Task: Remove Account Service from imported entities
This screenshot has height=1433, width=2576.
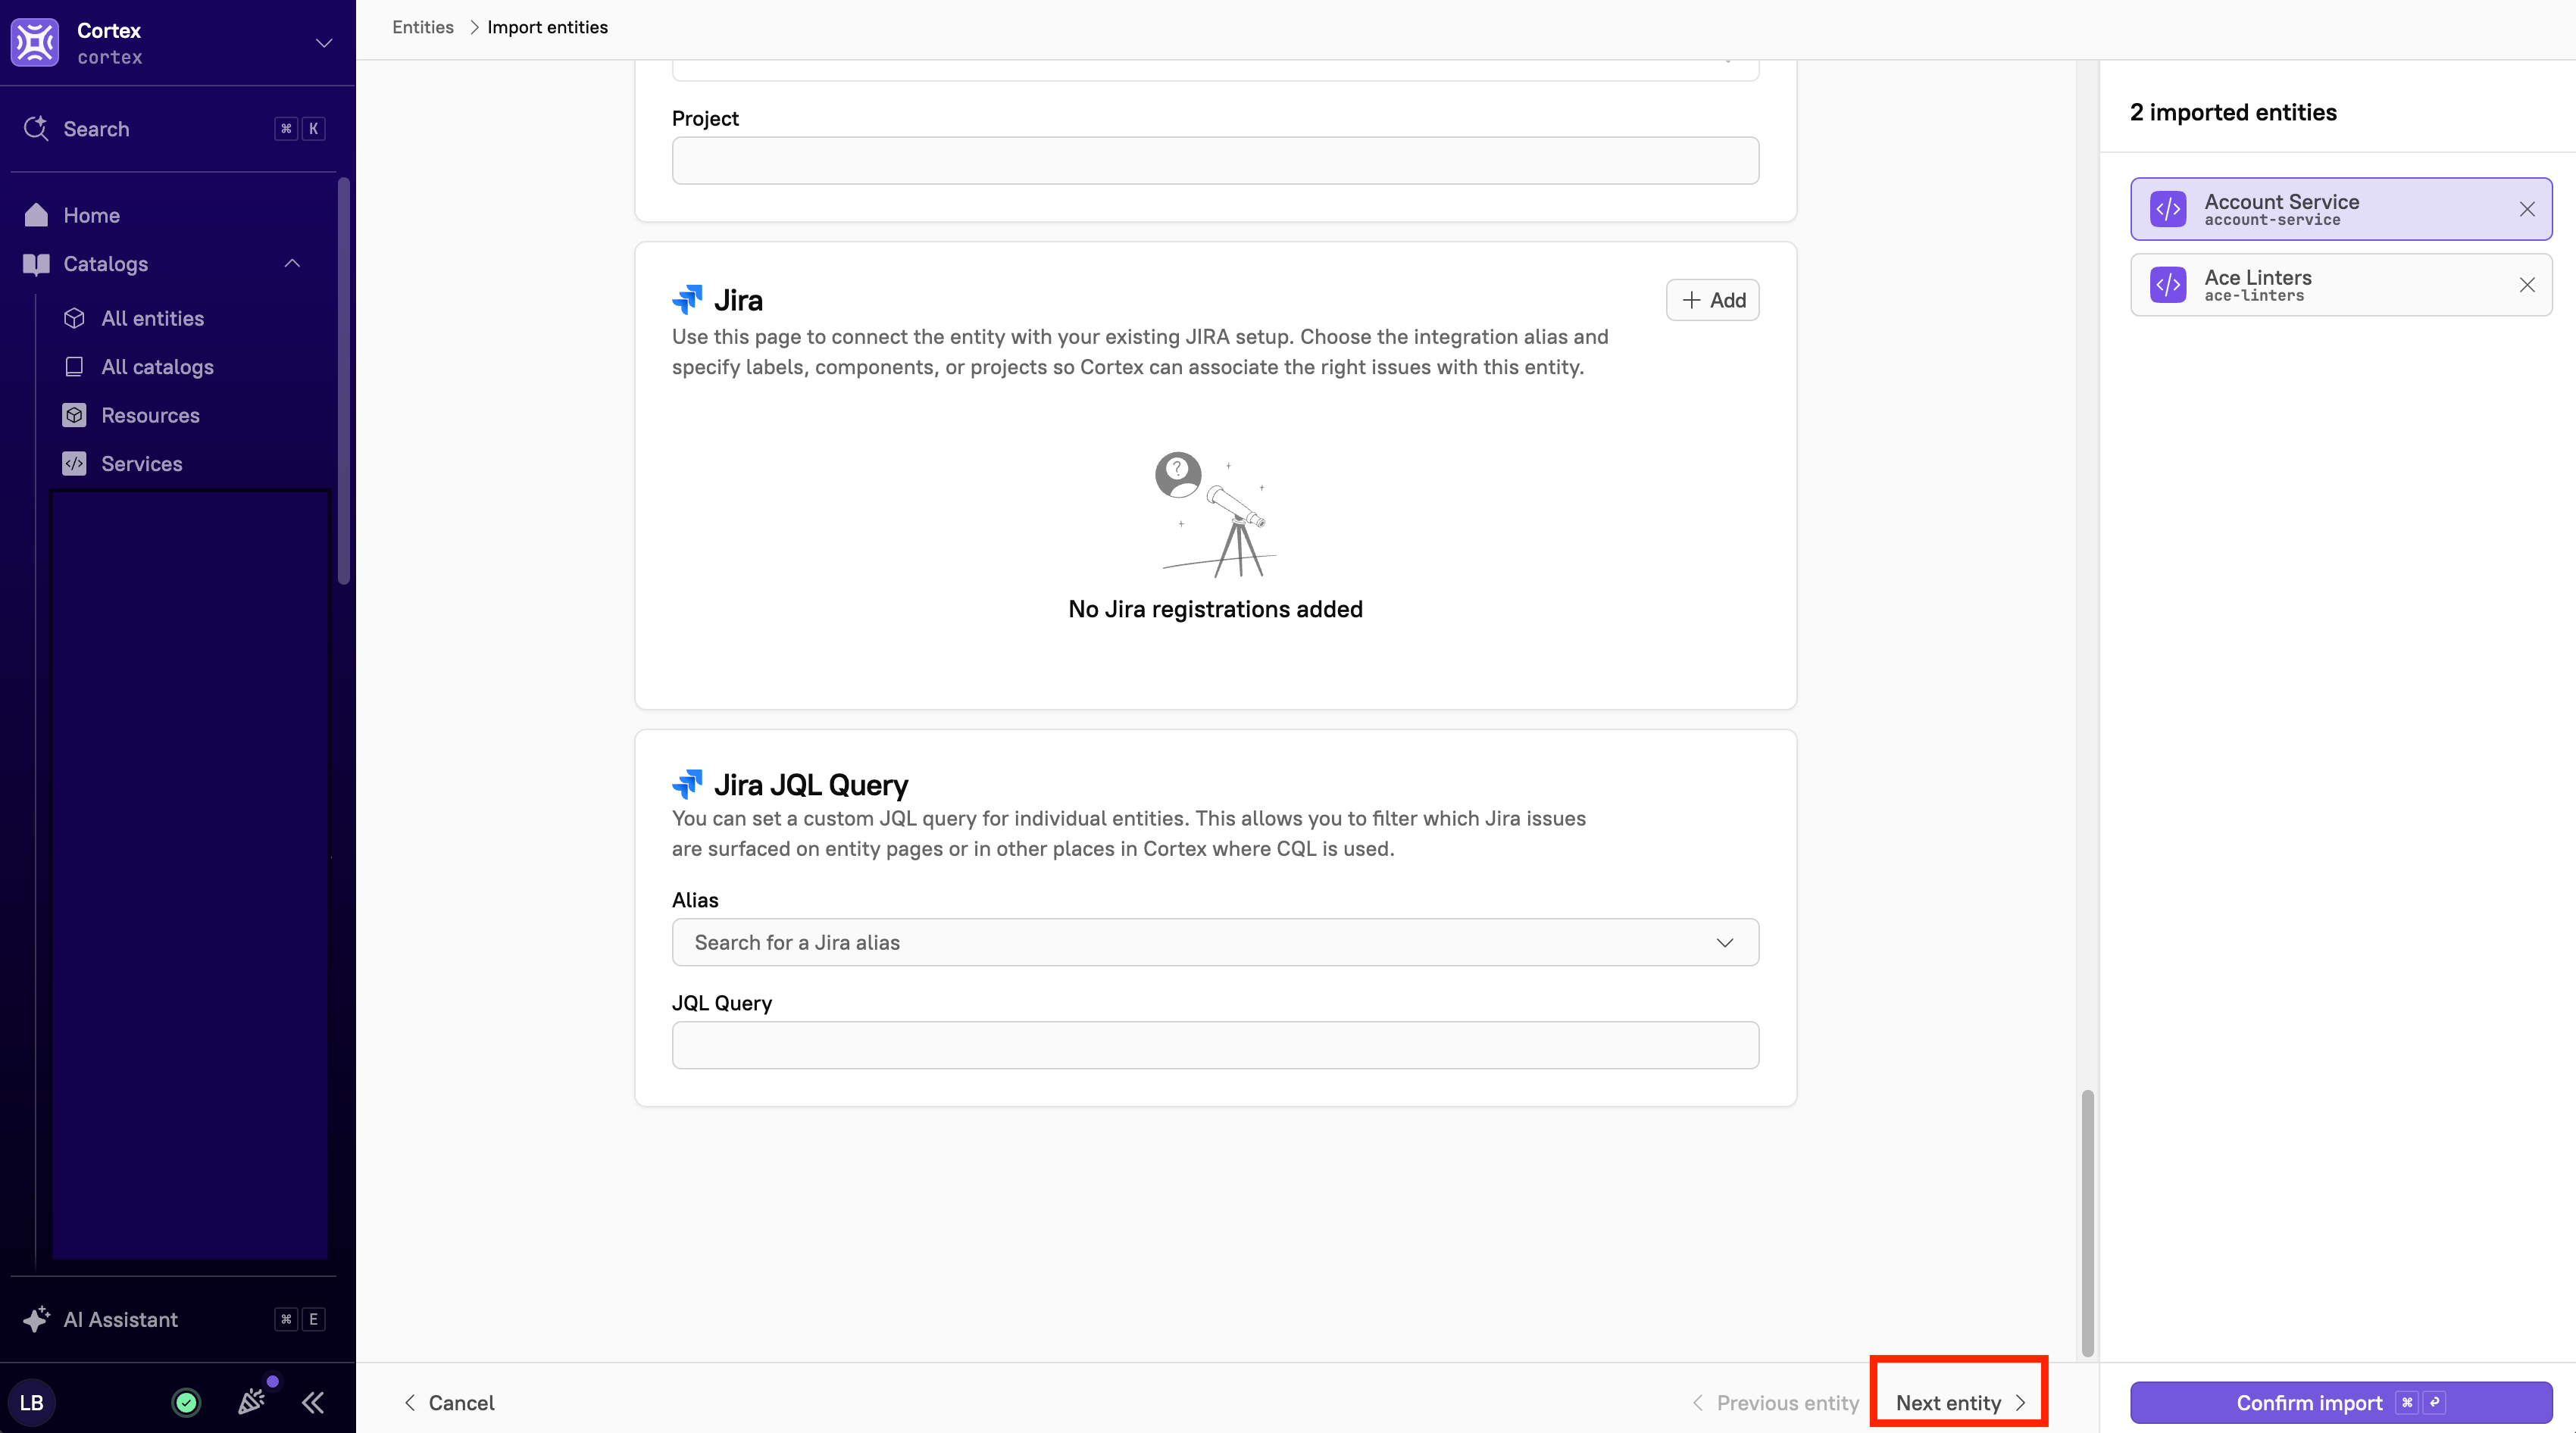Action: tap(2526, 209)
